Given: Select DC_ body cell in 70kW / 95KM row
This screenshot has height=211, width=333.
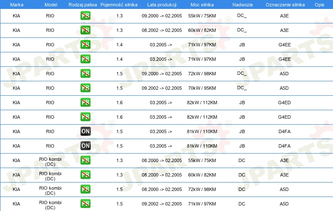Looking at the screenshot, I should click(242, 88).
